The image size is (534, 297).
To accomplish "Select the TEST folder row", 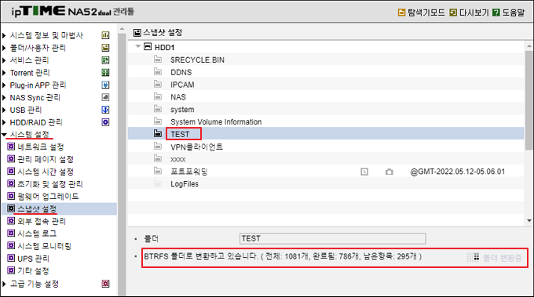I will tap(326, 133).
